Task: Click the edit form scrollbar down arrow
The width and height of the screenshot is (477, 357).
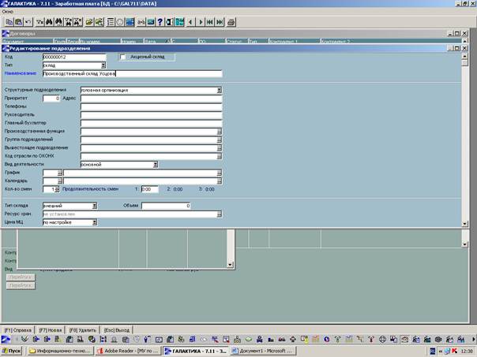Action: coord(464,224)
